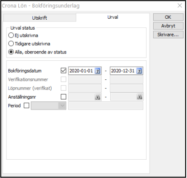Open the Skrivare... printer settings

(x=168, y=35)
